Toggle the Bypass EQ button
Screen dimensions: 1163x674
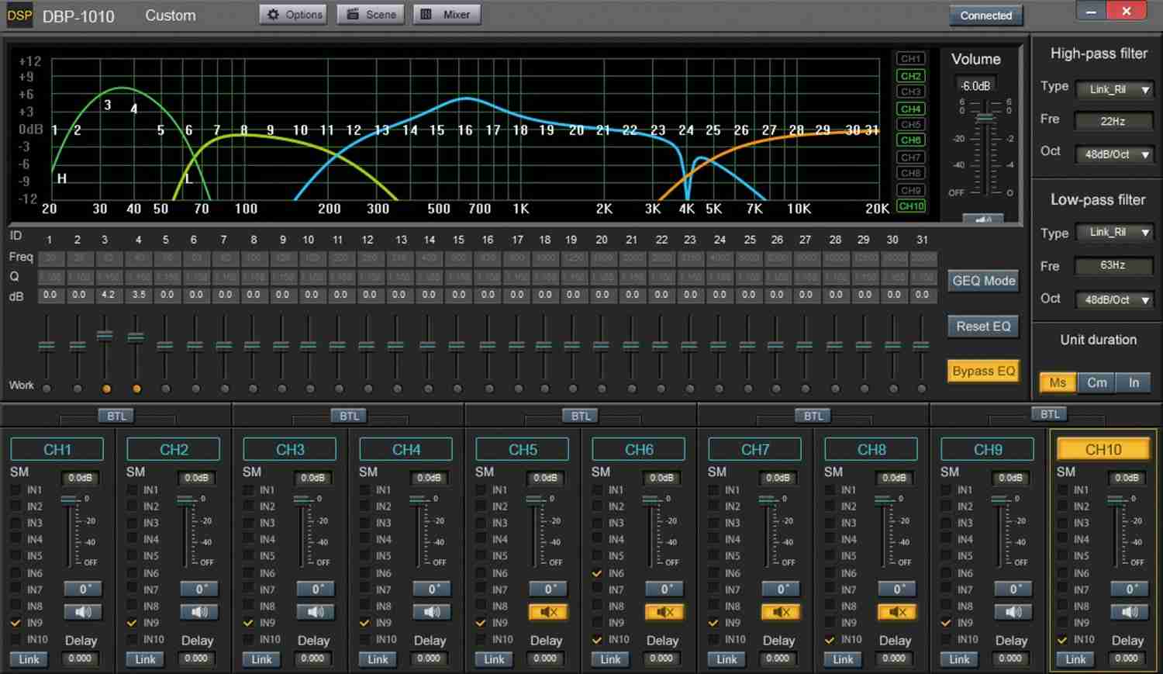coord(983,371)
